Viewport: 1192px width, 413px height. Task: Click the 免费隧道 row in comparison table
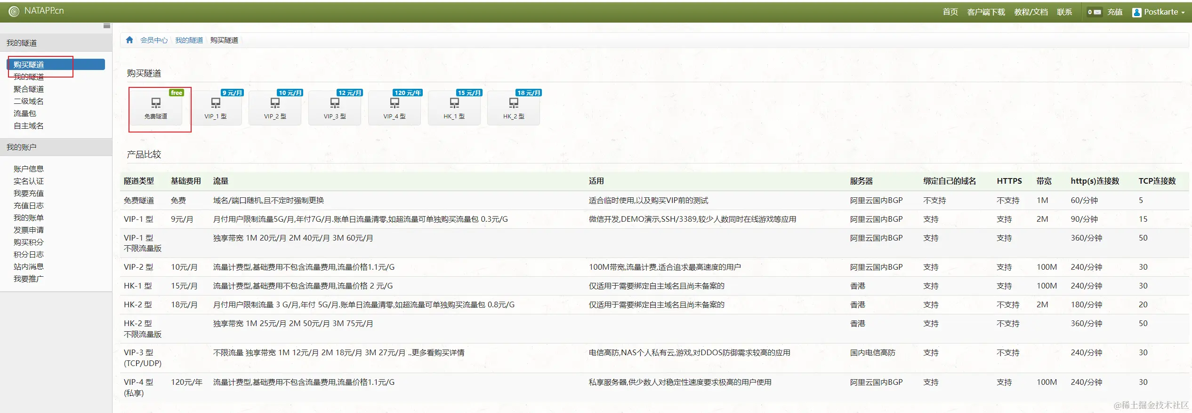[654, 200]
